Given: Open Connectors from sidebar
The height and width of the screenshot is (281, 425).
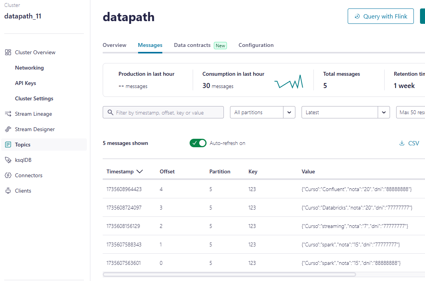Looking at the screenshot, I should (28, 175).
